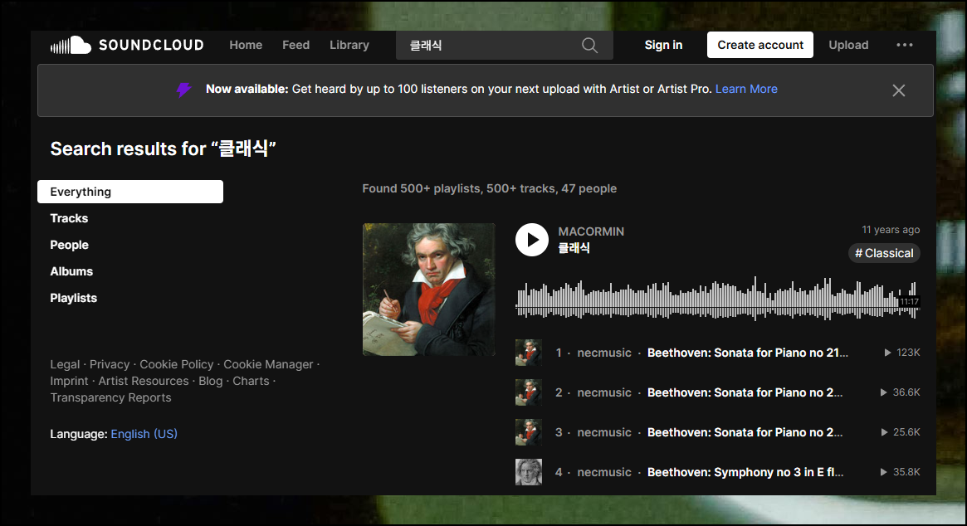This screenshot has width=967, height=526.
Task: Open the Imprint footer link
Action: (69, 381)
